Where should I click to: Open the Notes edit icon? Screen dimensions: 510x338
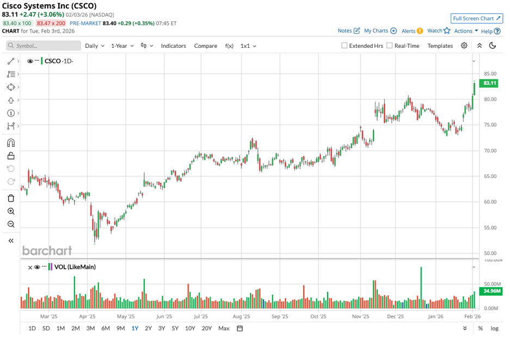pyautogui.click(x=357, y=30)
